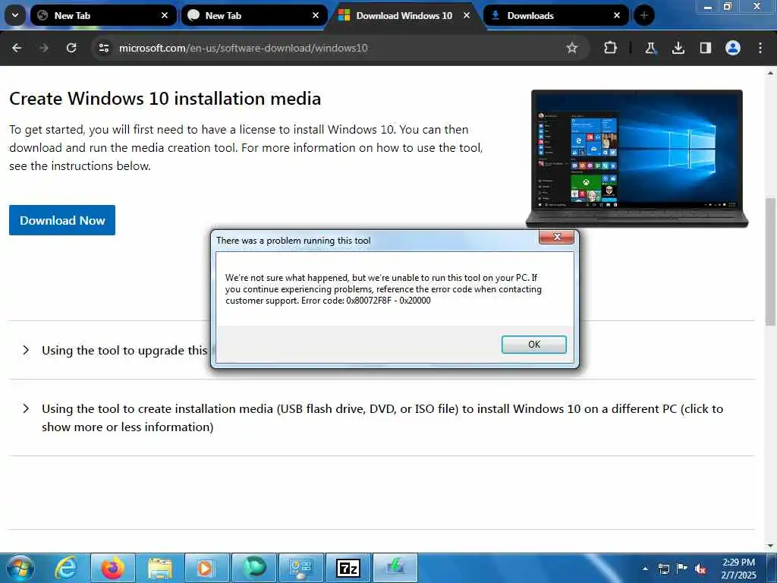Click the network tray icon
The image size is (777, 583).
(663, 569)
